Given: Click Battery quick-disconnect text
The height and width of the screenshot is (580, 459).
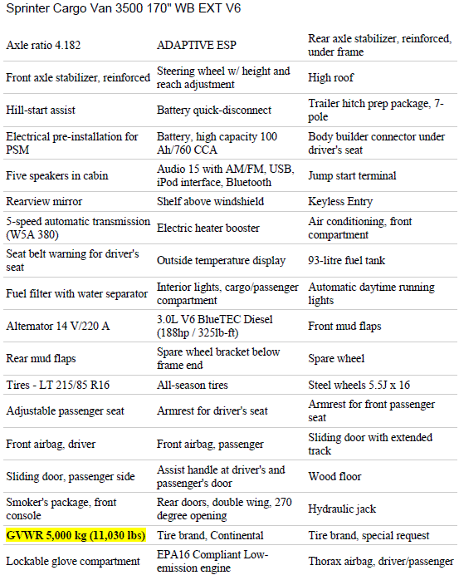Looking at the screenshot, I should [x=214, y=111].
